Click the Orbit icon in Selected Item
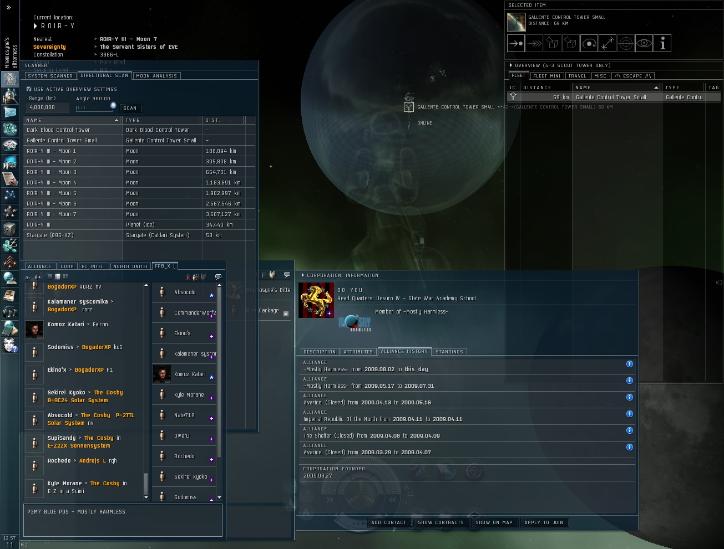 589,43
